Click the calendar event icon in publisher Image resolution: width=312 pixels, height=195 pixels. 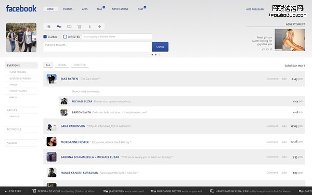(80, 27)
